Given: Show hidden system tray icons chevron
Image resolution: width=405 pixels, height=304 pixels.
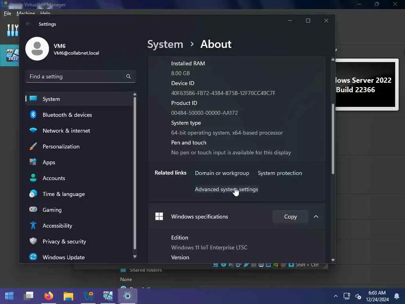Looking at the screenshot, I should (335, 296).
